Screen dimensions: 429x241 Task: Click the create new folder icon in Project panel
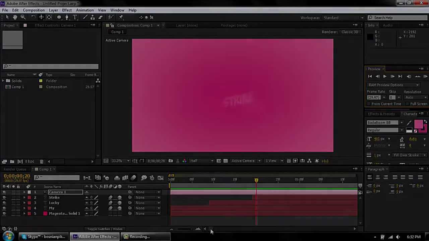12,161
